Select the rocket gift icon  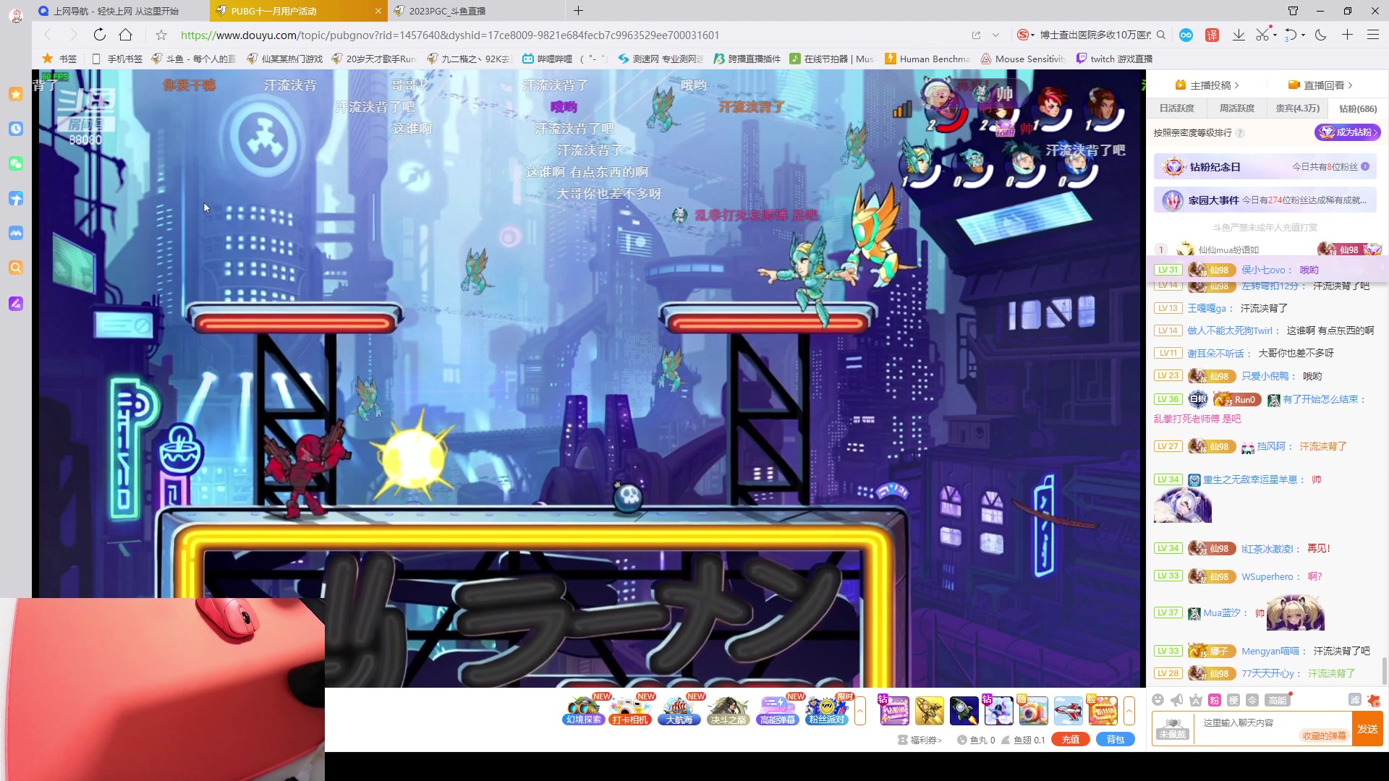pos(964,711)
